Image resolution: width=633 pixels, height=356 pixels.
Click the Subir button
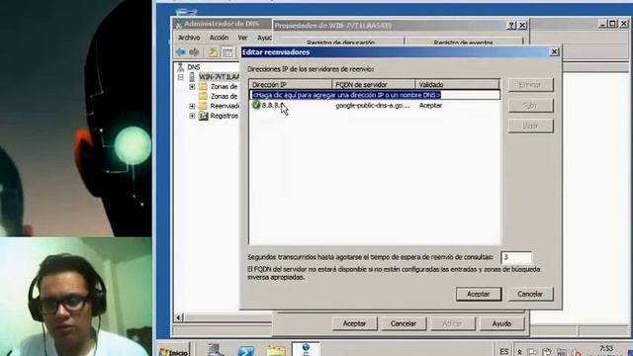(x=530, y=106)
